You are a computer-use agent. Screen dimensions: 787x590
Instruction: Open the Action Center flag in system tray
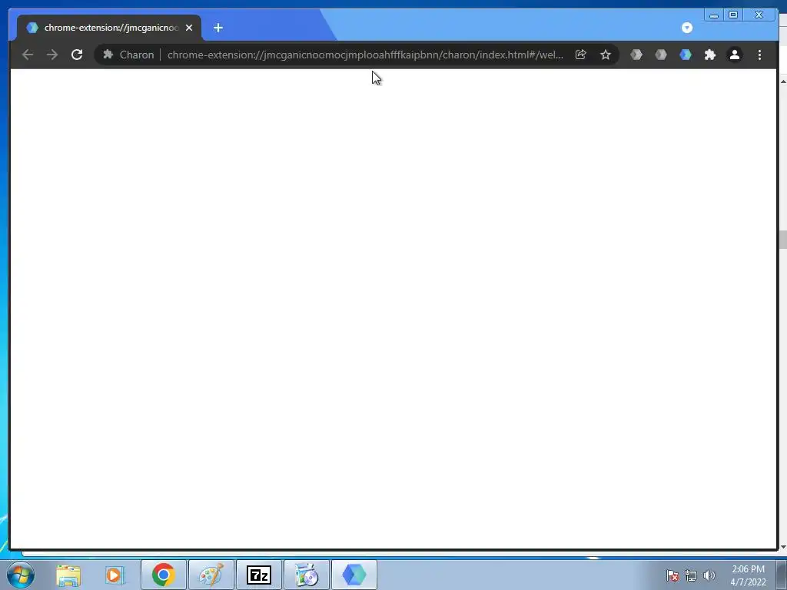click(672, 575)
